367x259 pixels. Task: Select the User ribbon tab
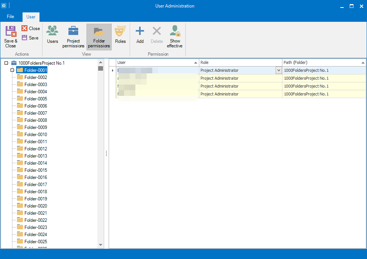point(31,17)
